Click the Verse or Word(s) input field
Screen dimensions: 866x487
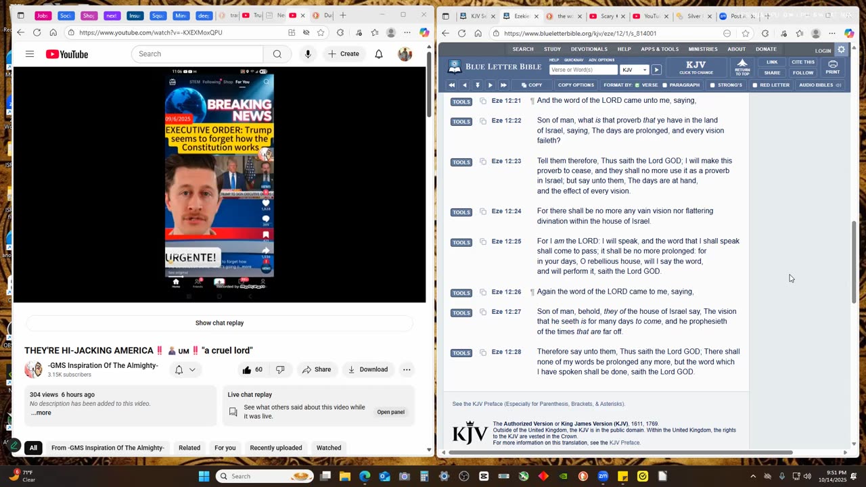(x=583, y=70)
